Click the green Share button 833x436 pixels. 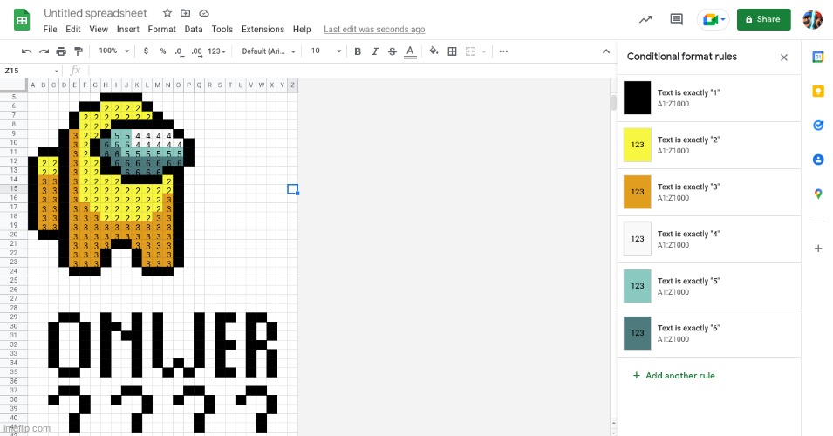763,19
